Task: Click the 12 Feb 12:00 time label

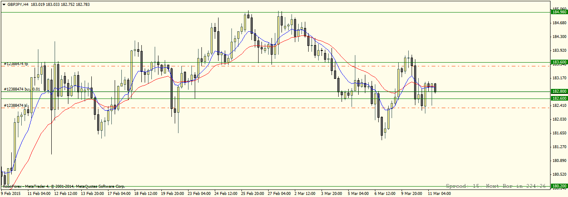Action: pyautogui.click(x=66, y=194)
